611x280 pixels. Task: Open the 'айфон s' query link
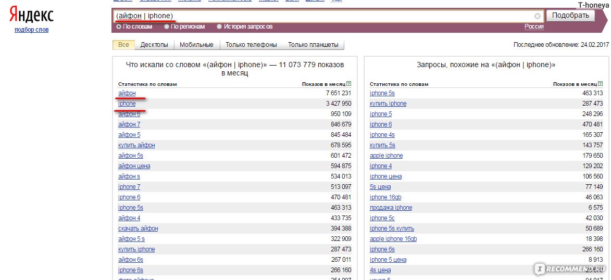[129, 176]
